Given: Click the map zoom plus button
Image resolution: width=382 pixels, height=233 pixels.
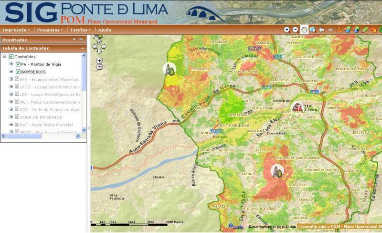Looking at the screenshot, I should pyautogui.click(x=99, y=61).
